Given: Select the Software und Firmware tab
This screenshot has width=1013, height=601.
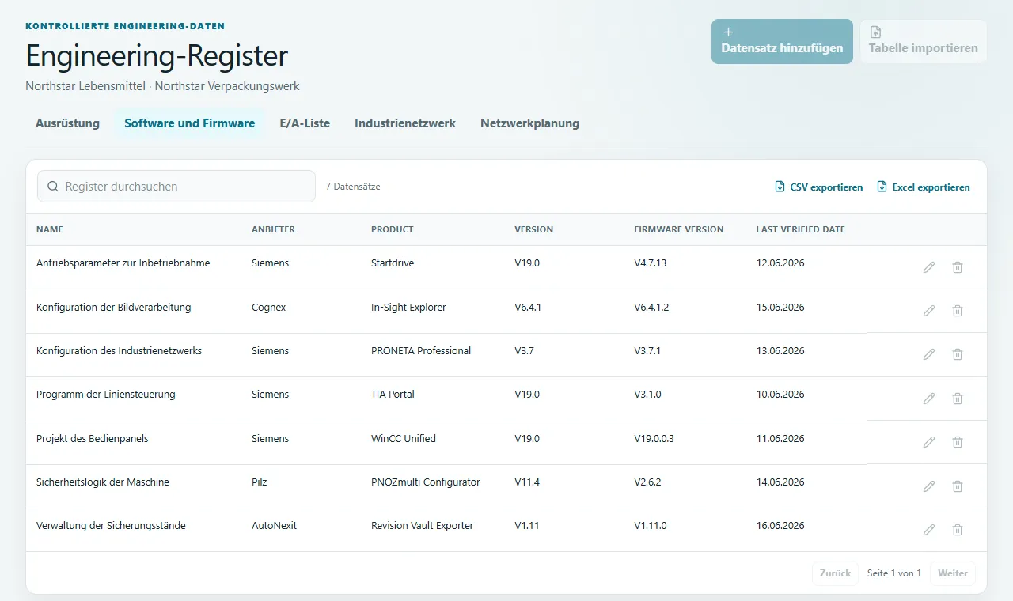Looking at the screenshot, I should pos(190,123).
